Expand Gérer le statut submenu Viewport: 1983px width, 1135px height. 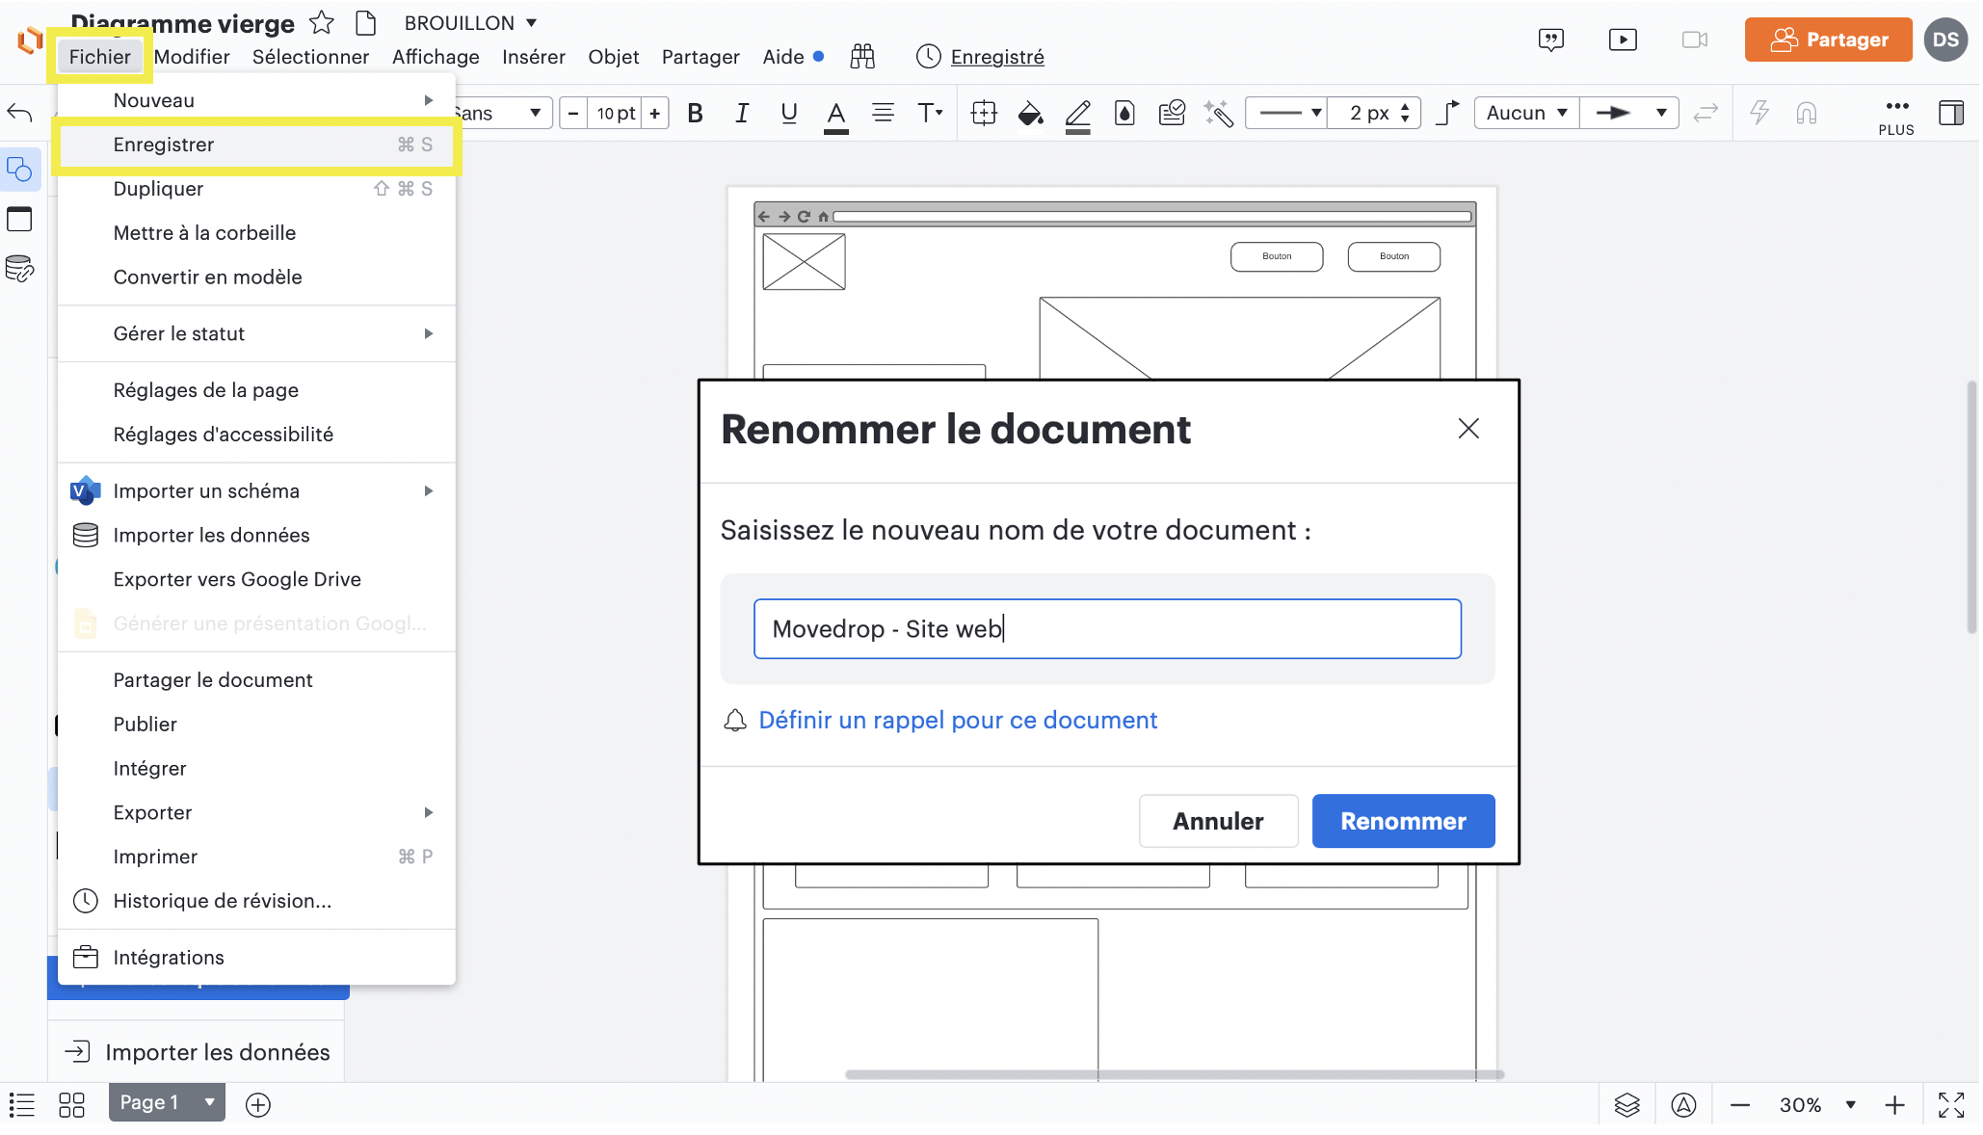coord(256,333)
